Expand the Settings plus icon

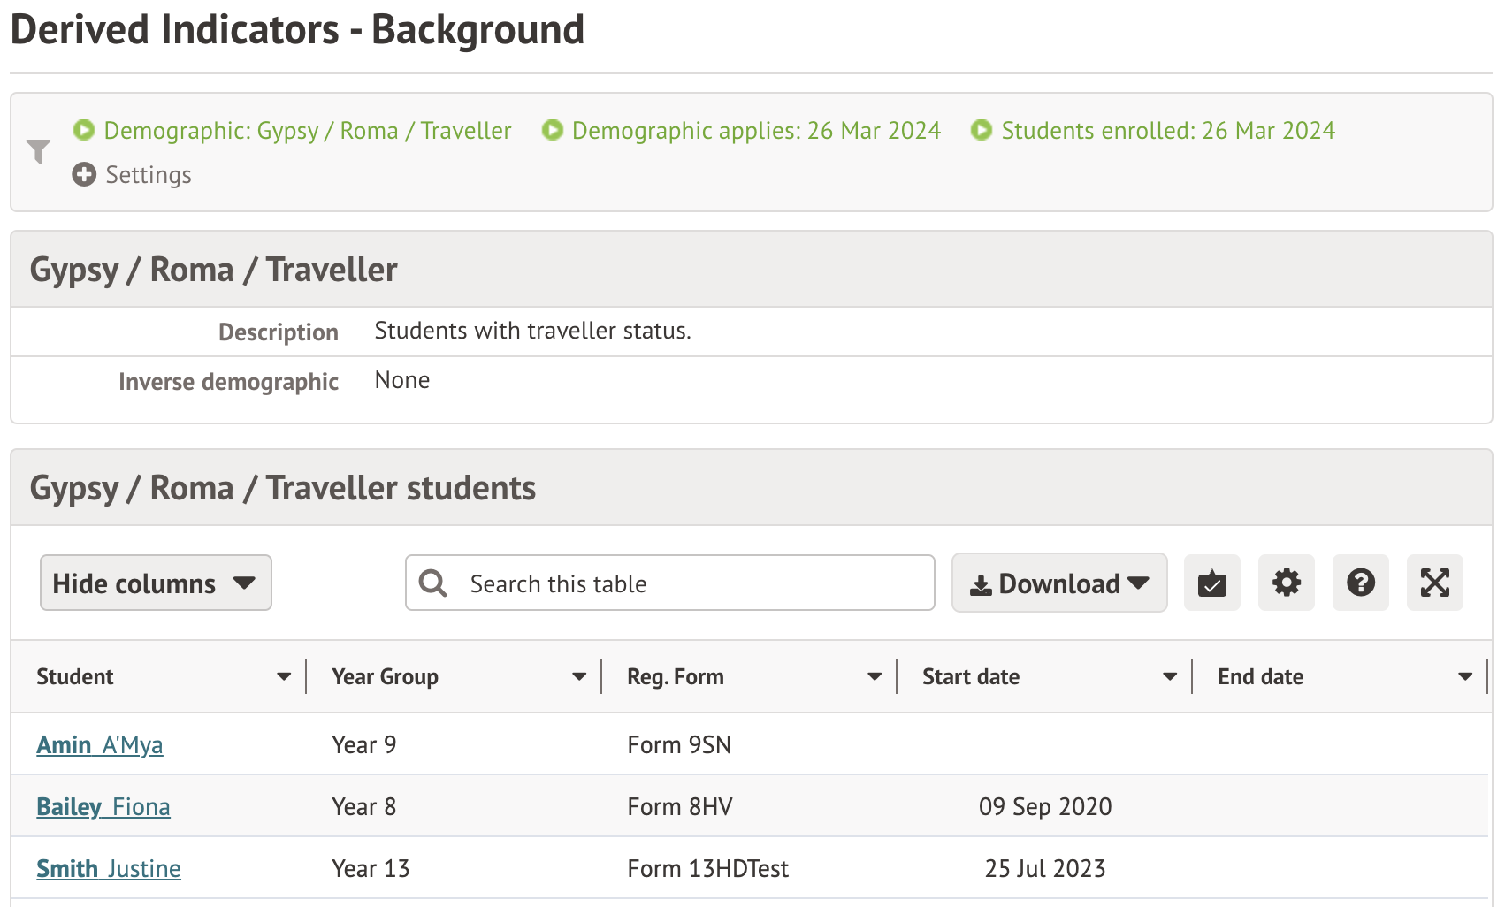coord(84,175)
